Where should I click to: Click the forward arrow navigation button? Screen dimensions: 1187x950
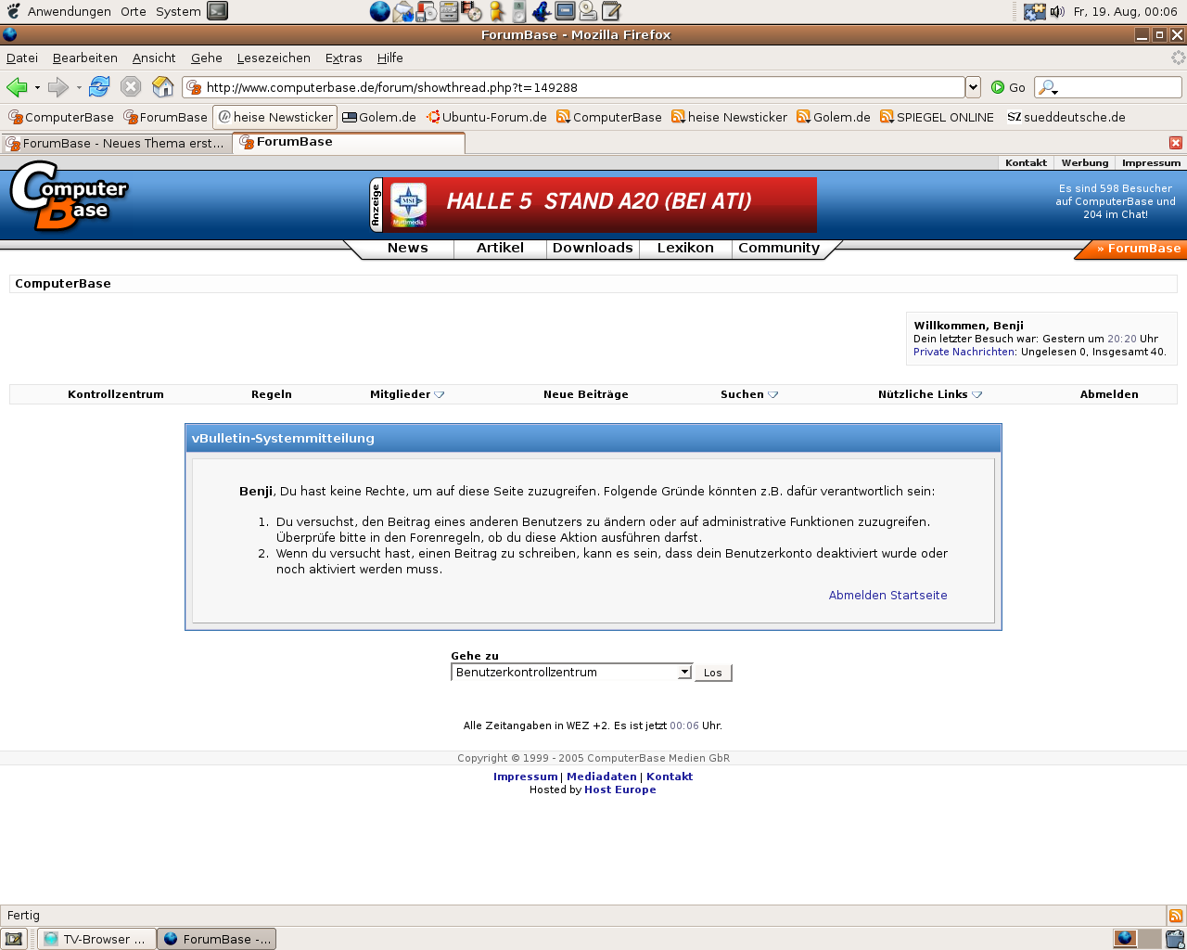(58, 87)
